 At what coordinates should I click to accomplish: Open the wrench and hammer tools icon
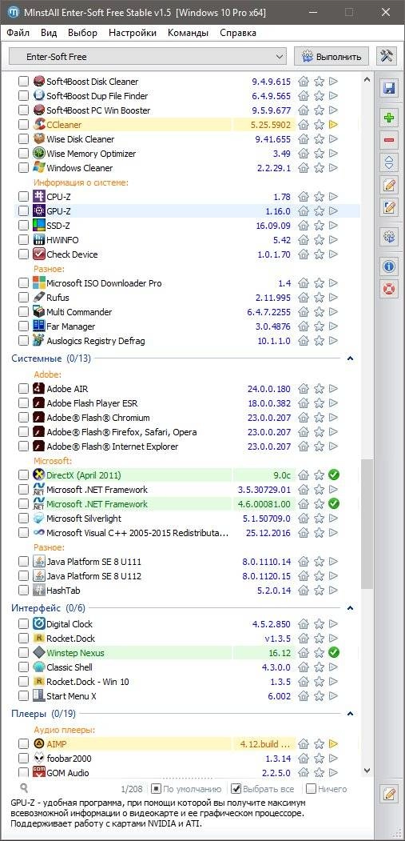(x=387, y=56)
